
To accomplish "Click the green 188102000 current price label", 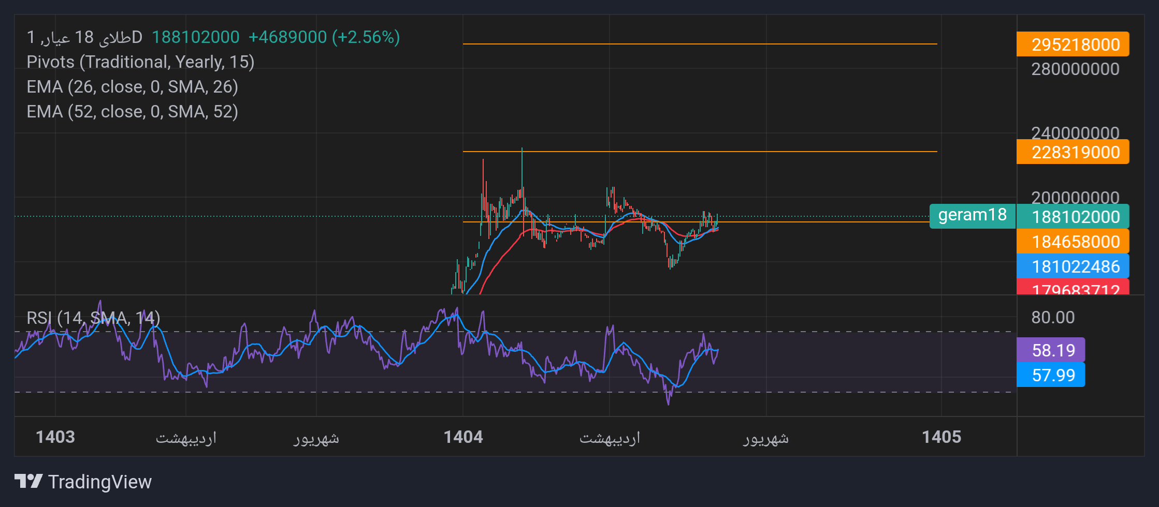I will tap(1073, 217).
